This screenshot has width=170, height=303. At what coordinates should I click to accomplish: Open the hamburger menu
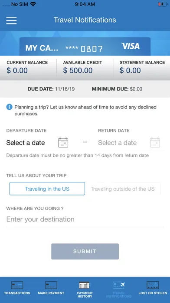11,20
